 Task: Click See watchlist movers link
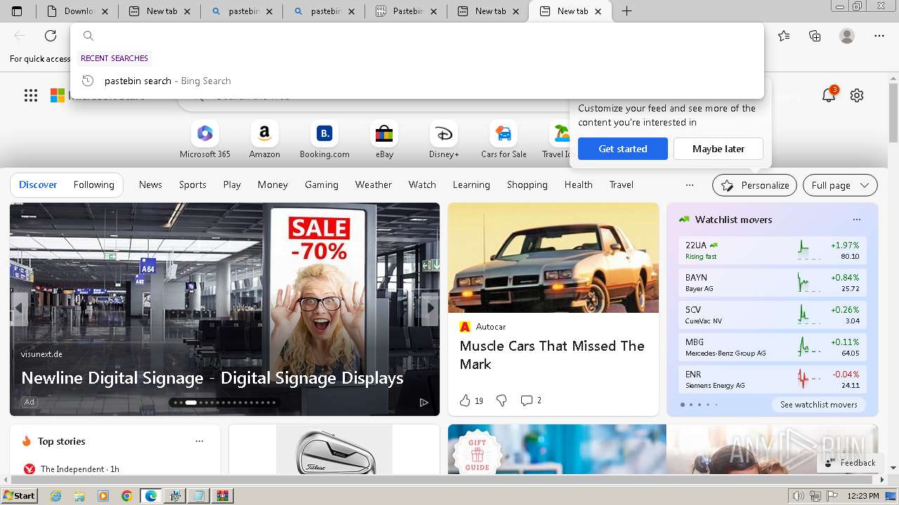818,405
